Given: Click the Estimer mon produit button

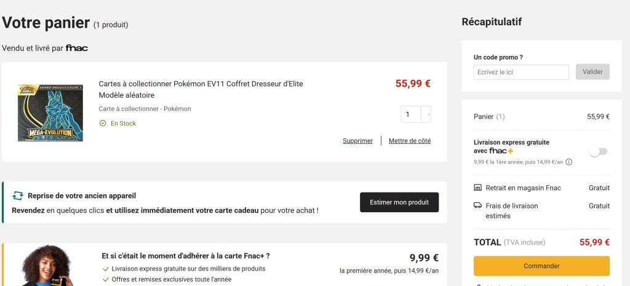Looking at the screenshot, I should point(399,202).
